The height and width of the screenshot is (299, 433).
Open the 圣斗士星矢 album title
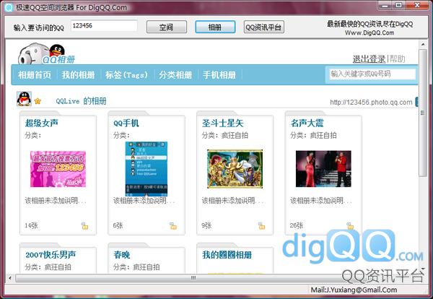[x=222, y=123]
